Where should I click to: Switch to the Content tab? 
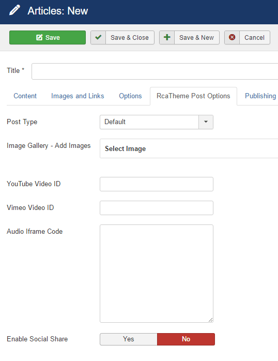[x=25, y=96]
